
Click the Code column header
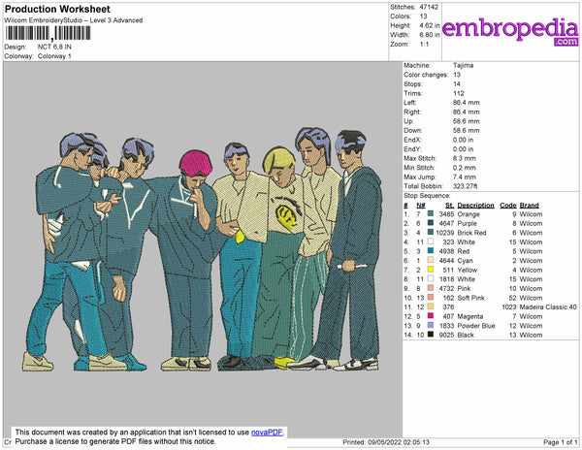tap(507, 206)
